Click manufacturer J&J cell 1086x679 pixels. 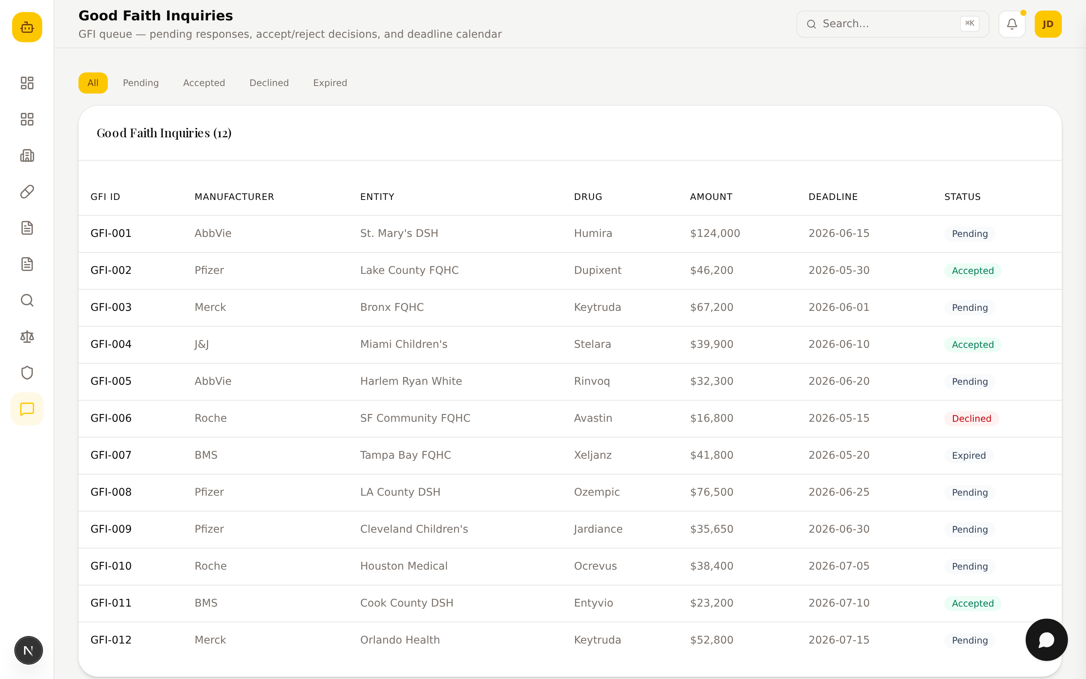coord(201,344)
